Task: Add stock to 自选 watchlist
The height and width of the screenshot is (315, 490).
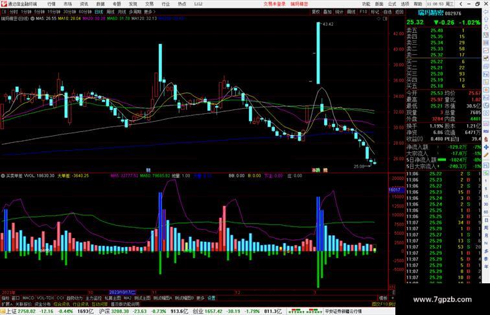Action: [x=387, y=12]
